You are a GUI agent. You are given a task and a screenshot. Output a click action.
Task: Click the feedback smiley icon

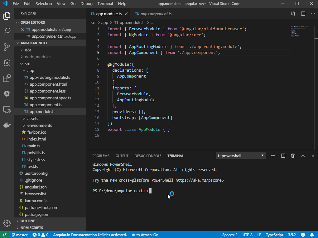[x=303, y=235]
